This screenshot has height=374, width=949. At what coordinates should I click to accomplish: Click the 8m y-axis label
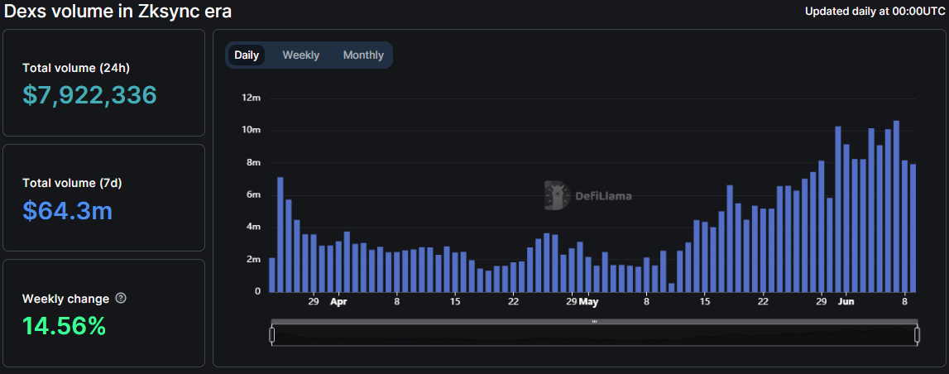254,163
